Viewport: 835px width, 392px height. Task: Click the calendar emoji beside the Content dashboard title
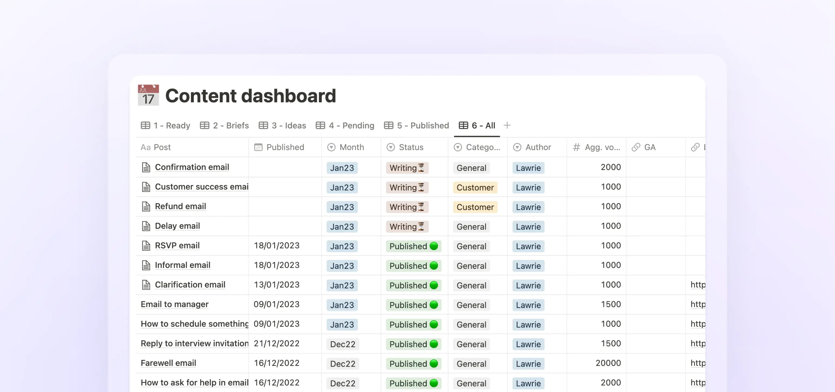[149, 95]
